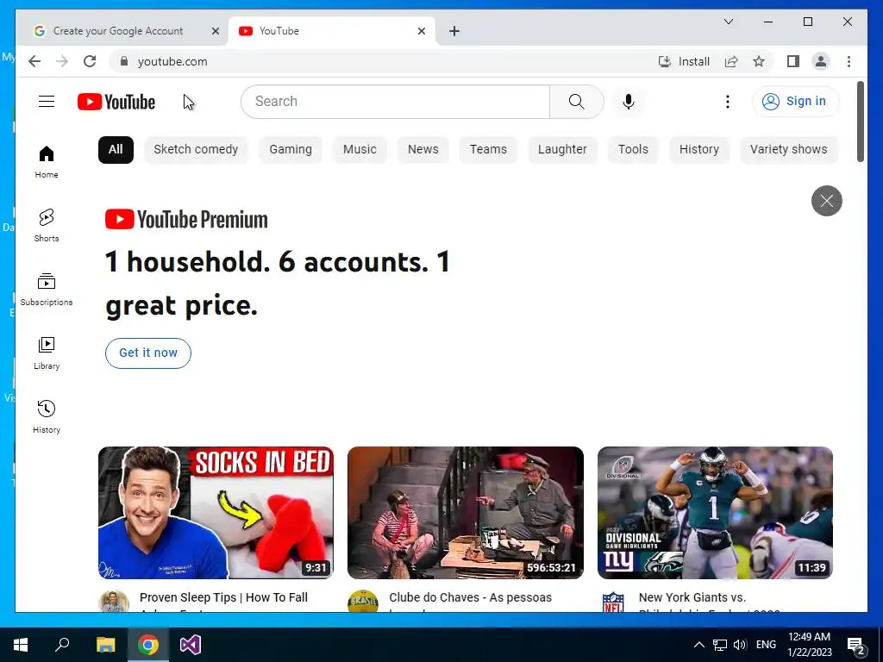Image resolution: width=883 pixels, height=662 pixels.
Task: Open Proven Sleep Tips video title
Action: pyautogui.click(x=223, y=598)
